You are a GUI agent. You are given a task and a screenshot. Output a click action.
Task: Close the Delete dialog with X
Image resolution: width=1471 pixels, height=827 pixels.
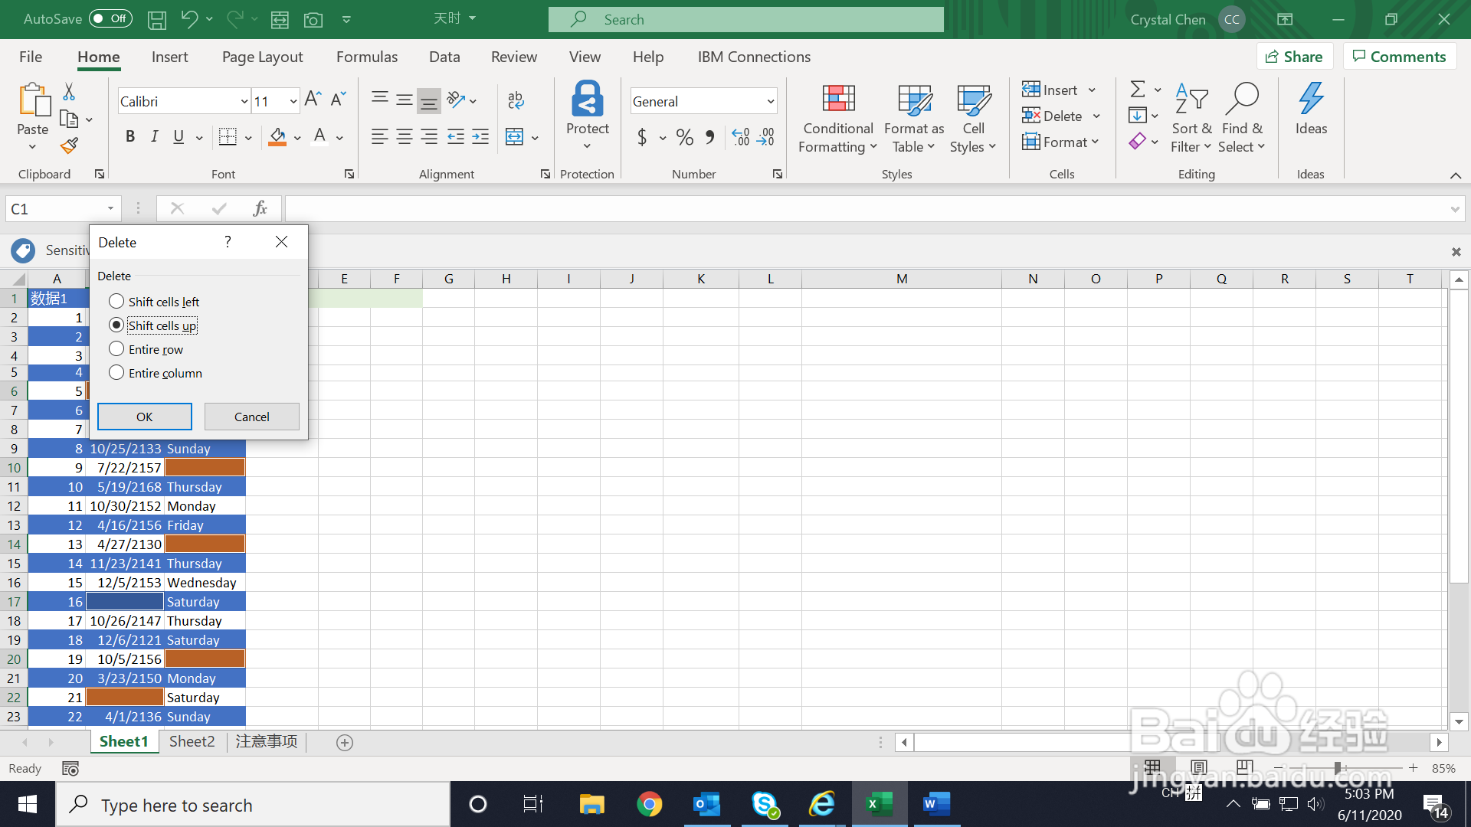282,242
